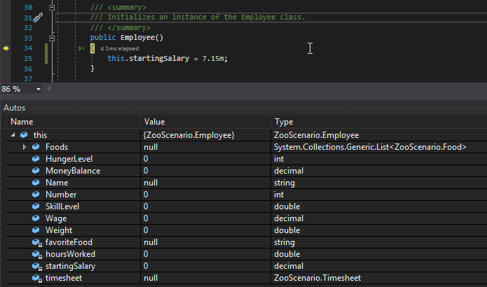The image size is (487, 287).
Task: Click the '≤ 1ms elapsed' PerfTip
Action: click(119, 48)
